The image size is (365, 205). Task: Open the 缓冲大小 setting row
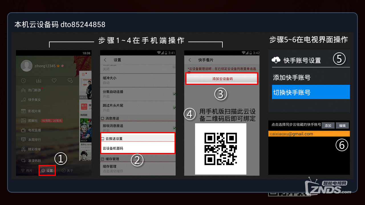click(x=138, y=80)
